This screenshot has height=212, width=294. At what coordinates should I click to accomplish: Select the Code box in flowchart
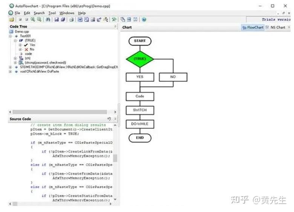coord(140,96)
